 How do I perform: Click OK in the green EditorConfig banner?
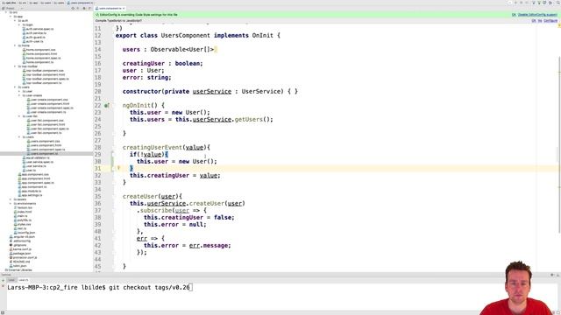(x=514, y=15)
